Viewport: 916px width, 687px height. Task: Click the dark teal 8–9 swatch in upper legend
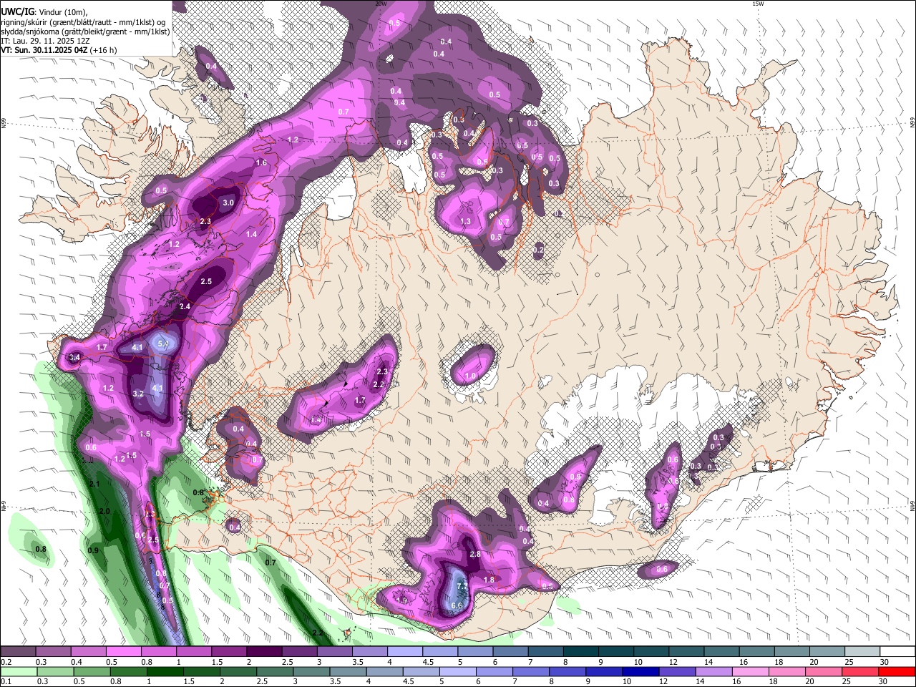click(x=581, y=652)
